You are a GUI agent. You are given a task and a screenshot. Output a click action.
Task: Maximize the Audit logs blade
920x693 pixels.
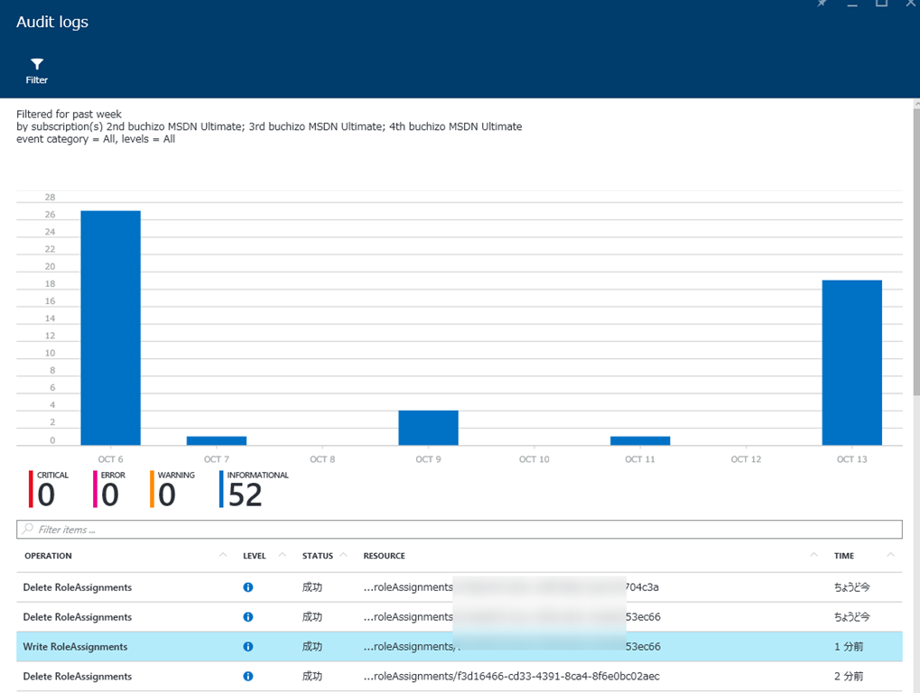(x=881, y=4)
